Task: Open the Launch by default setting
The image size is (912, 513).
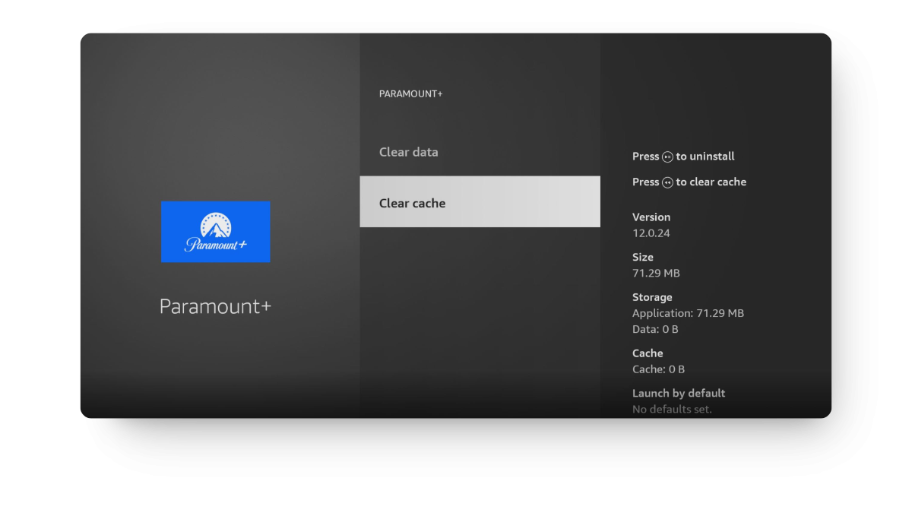Action: [679, 393]
